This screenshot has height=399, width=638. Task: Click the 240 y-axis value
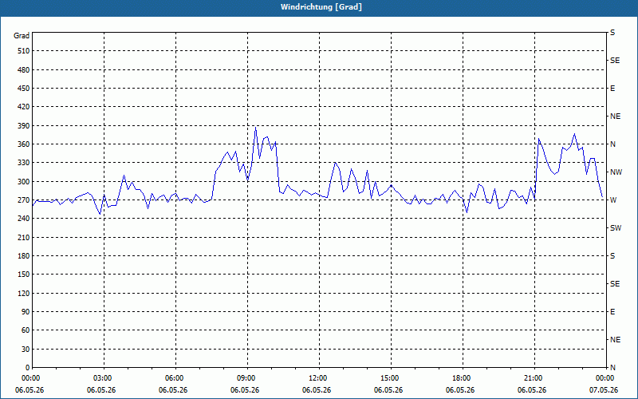tap(23, 219)
